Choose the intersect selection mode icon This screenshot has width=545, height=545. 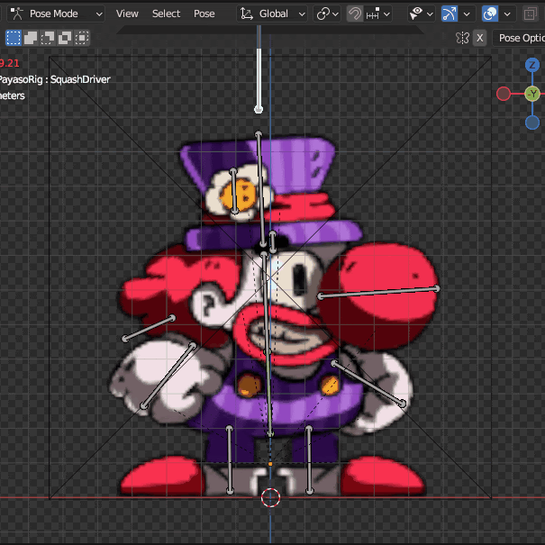click(x=82, y=38)
